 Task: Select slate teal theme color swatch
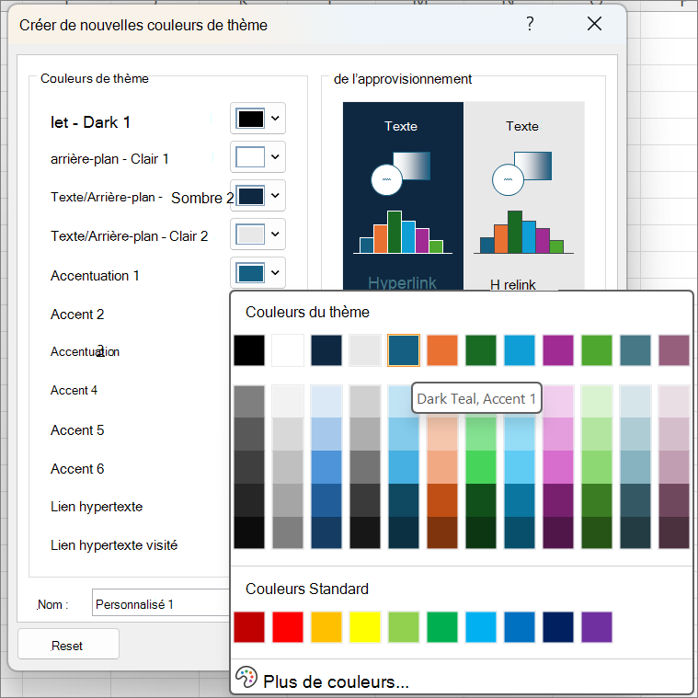click(635, 350)
